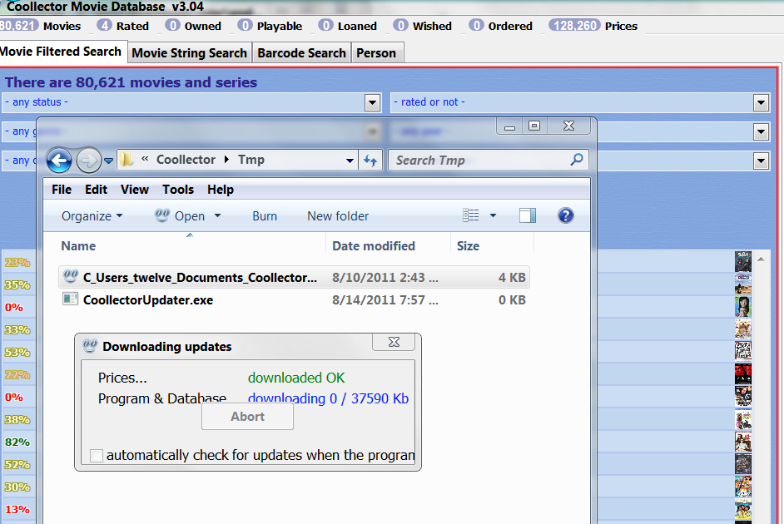
Task: Toggle the preview pane icon
Action: [x=528, y=215]
